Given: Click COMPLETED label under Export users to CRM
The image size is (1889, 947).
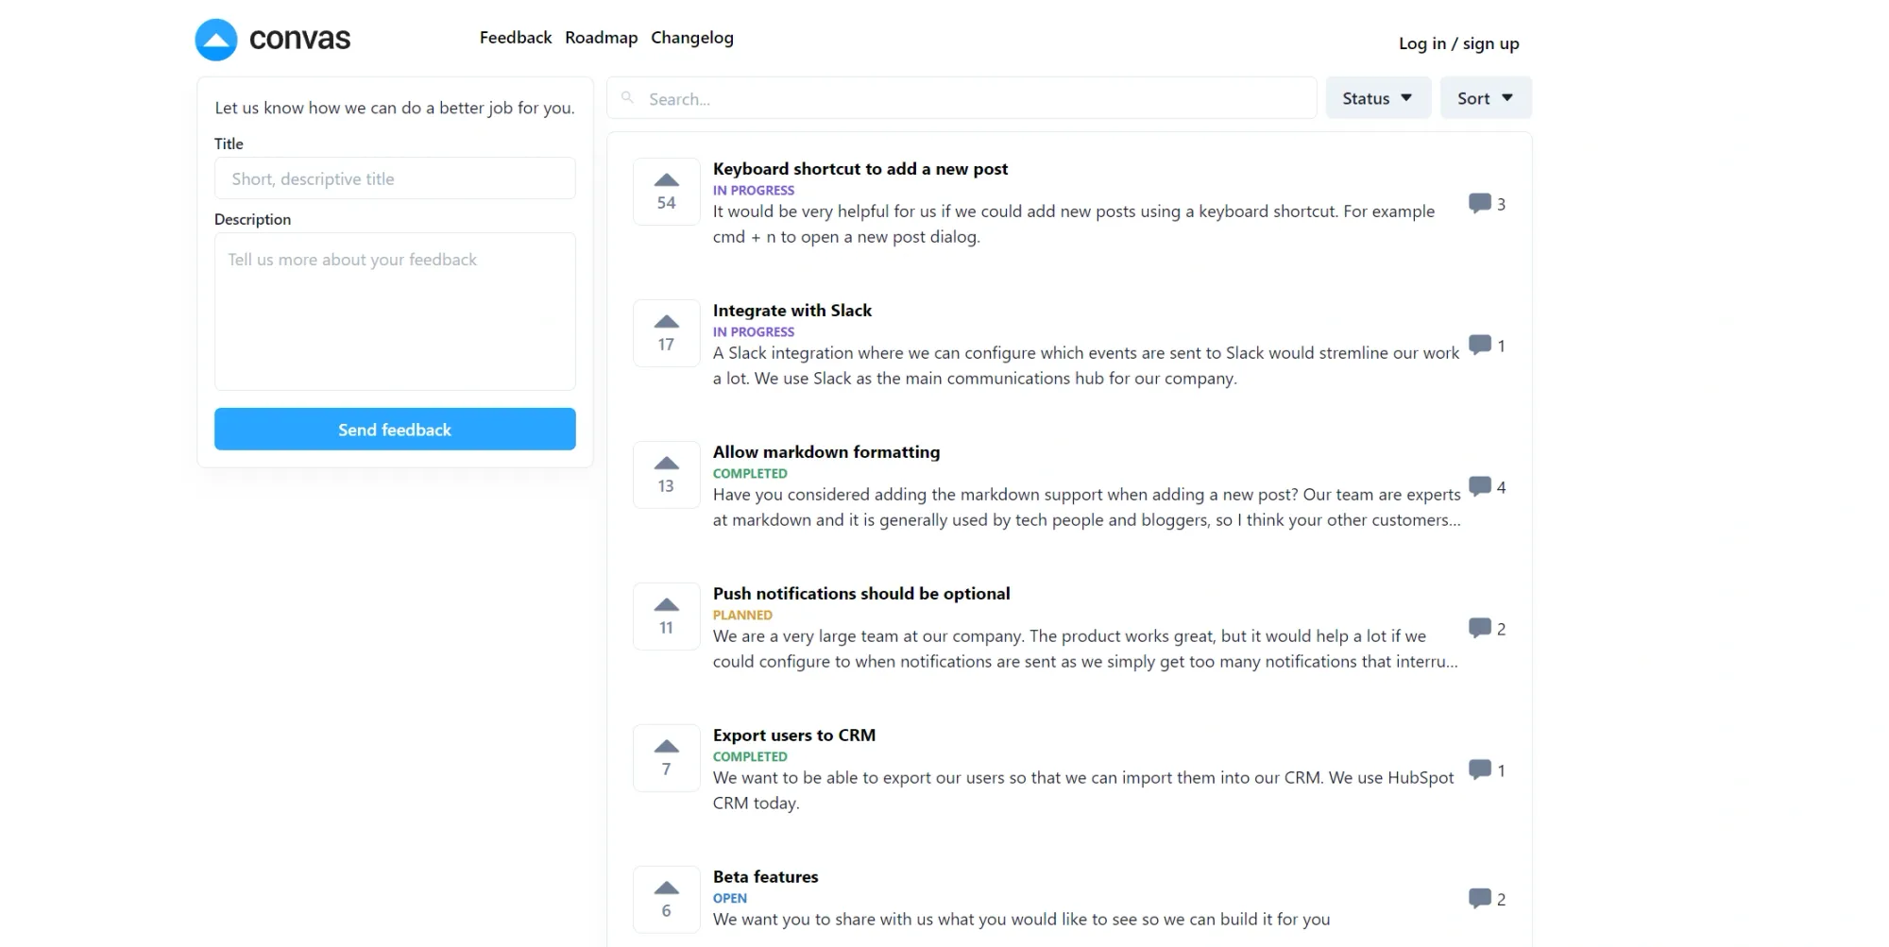Looking at the screenshot, I should [x=750, y=757].
